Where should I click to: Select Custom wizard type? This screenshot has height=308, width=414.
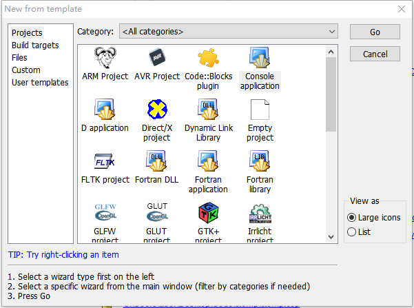pyautogui.click(x=26, y=70)
